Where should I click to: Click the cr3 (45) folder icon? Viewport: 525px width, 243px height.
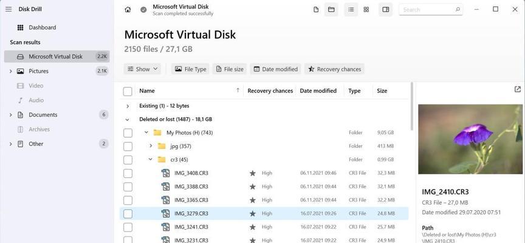coord(162,159)
